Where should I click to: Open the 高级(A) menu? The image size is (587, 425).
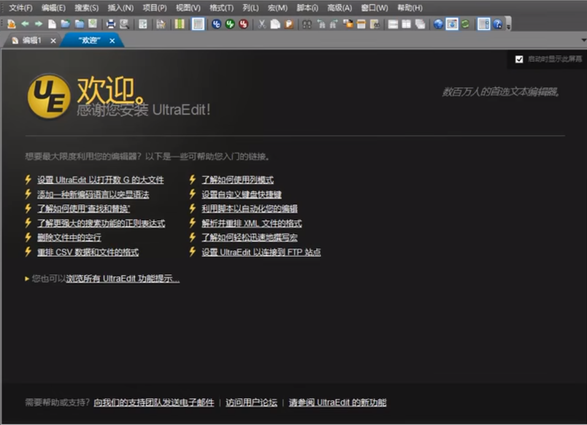pos(340,7)
